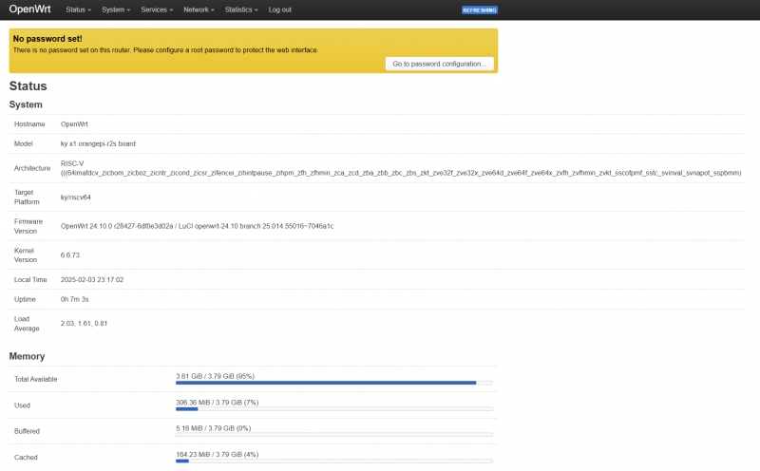Open the Status dropdown menu
This screenshot has width=760, height=471.
point(79,9)
